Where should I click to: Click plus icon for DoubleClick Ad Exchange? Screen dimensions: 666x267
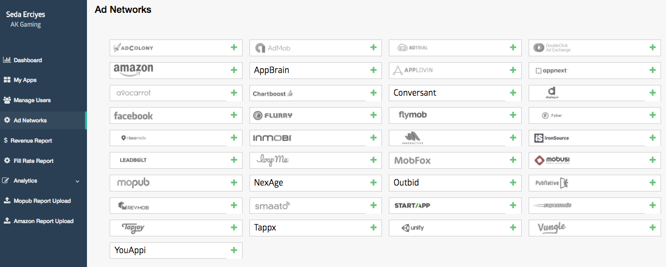(x=653, y=47)
